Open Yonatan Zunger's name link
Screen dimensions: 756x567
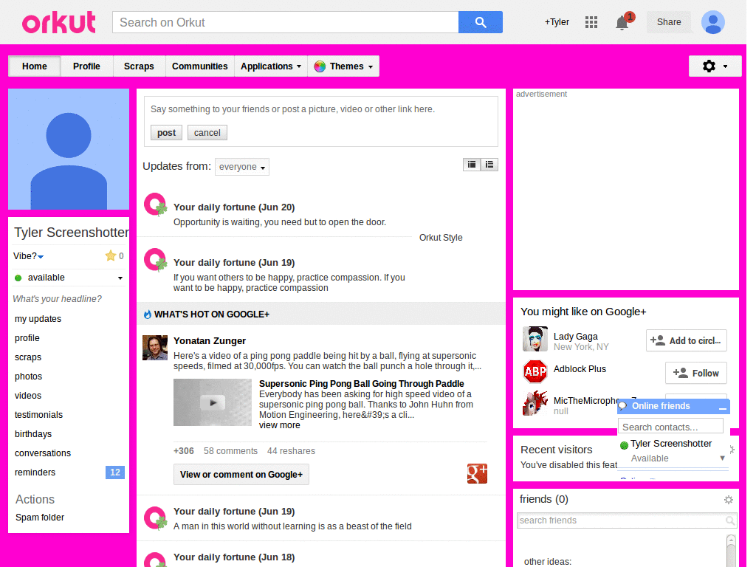210,341
